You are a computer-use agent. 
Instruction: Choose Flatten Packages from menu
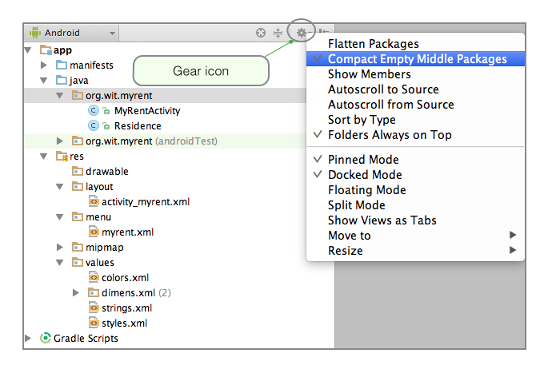(373, 44)
